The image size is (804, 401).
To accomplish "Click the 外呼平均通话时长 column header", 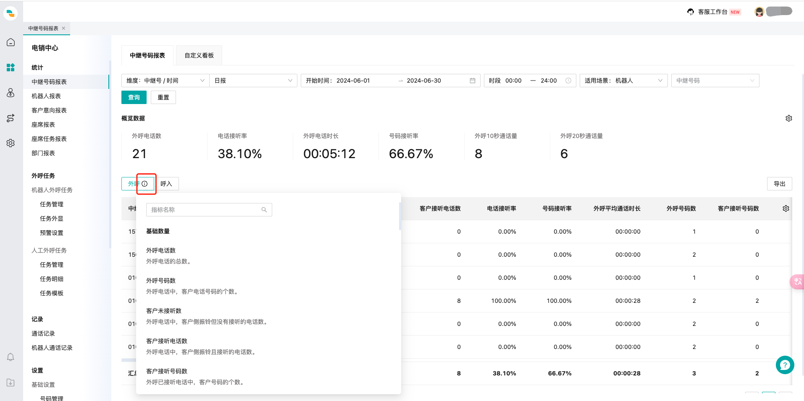I will click(x=617, y=208).
